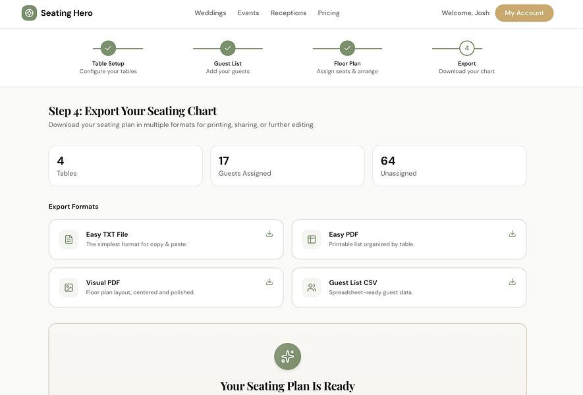The height and width of the screenshot is (395, 583).
Task: Click 'Add your guests' subtitle
Action: pos(228,71)
